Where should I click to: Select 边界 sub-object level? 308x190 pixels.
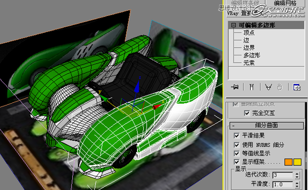(x=249, y=48)
